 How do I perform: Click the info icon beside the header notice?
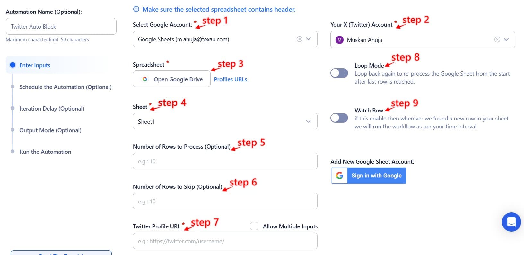[x=136, y=9]
